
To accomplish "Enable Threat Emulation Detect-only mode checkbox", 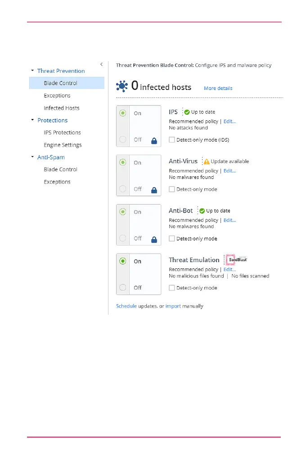I will tap(172, 288).
